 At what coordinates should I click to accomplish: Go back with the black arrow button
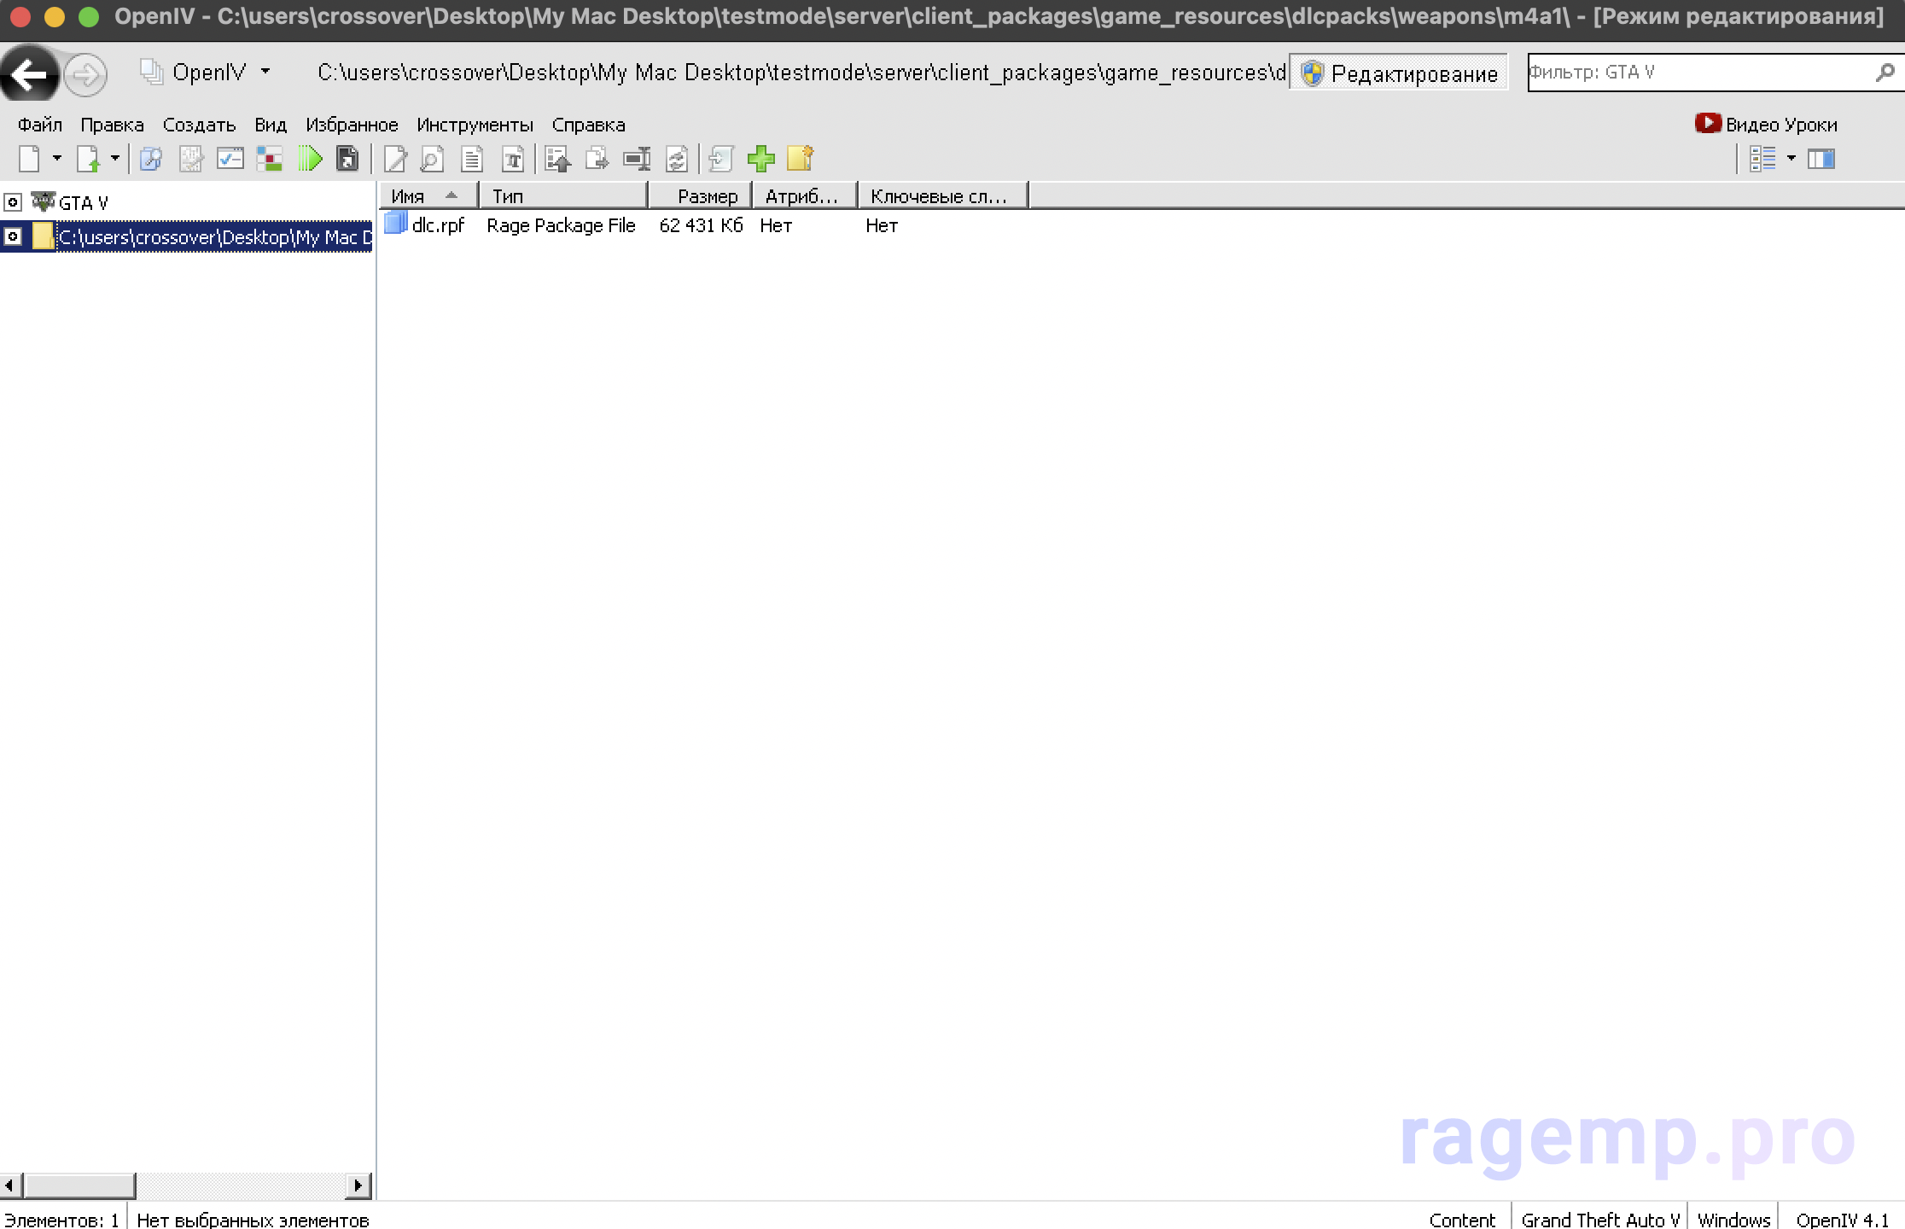pos(29,75)
